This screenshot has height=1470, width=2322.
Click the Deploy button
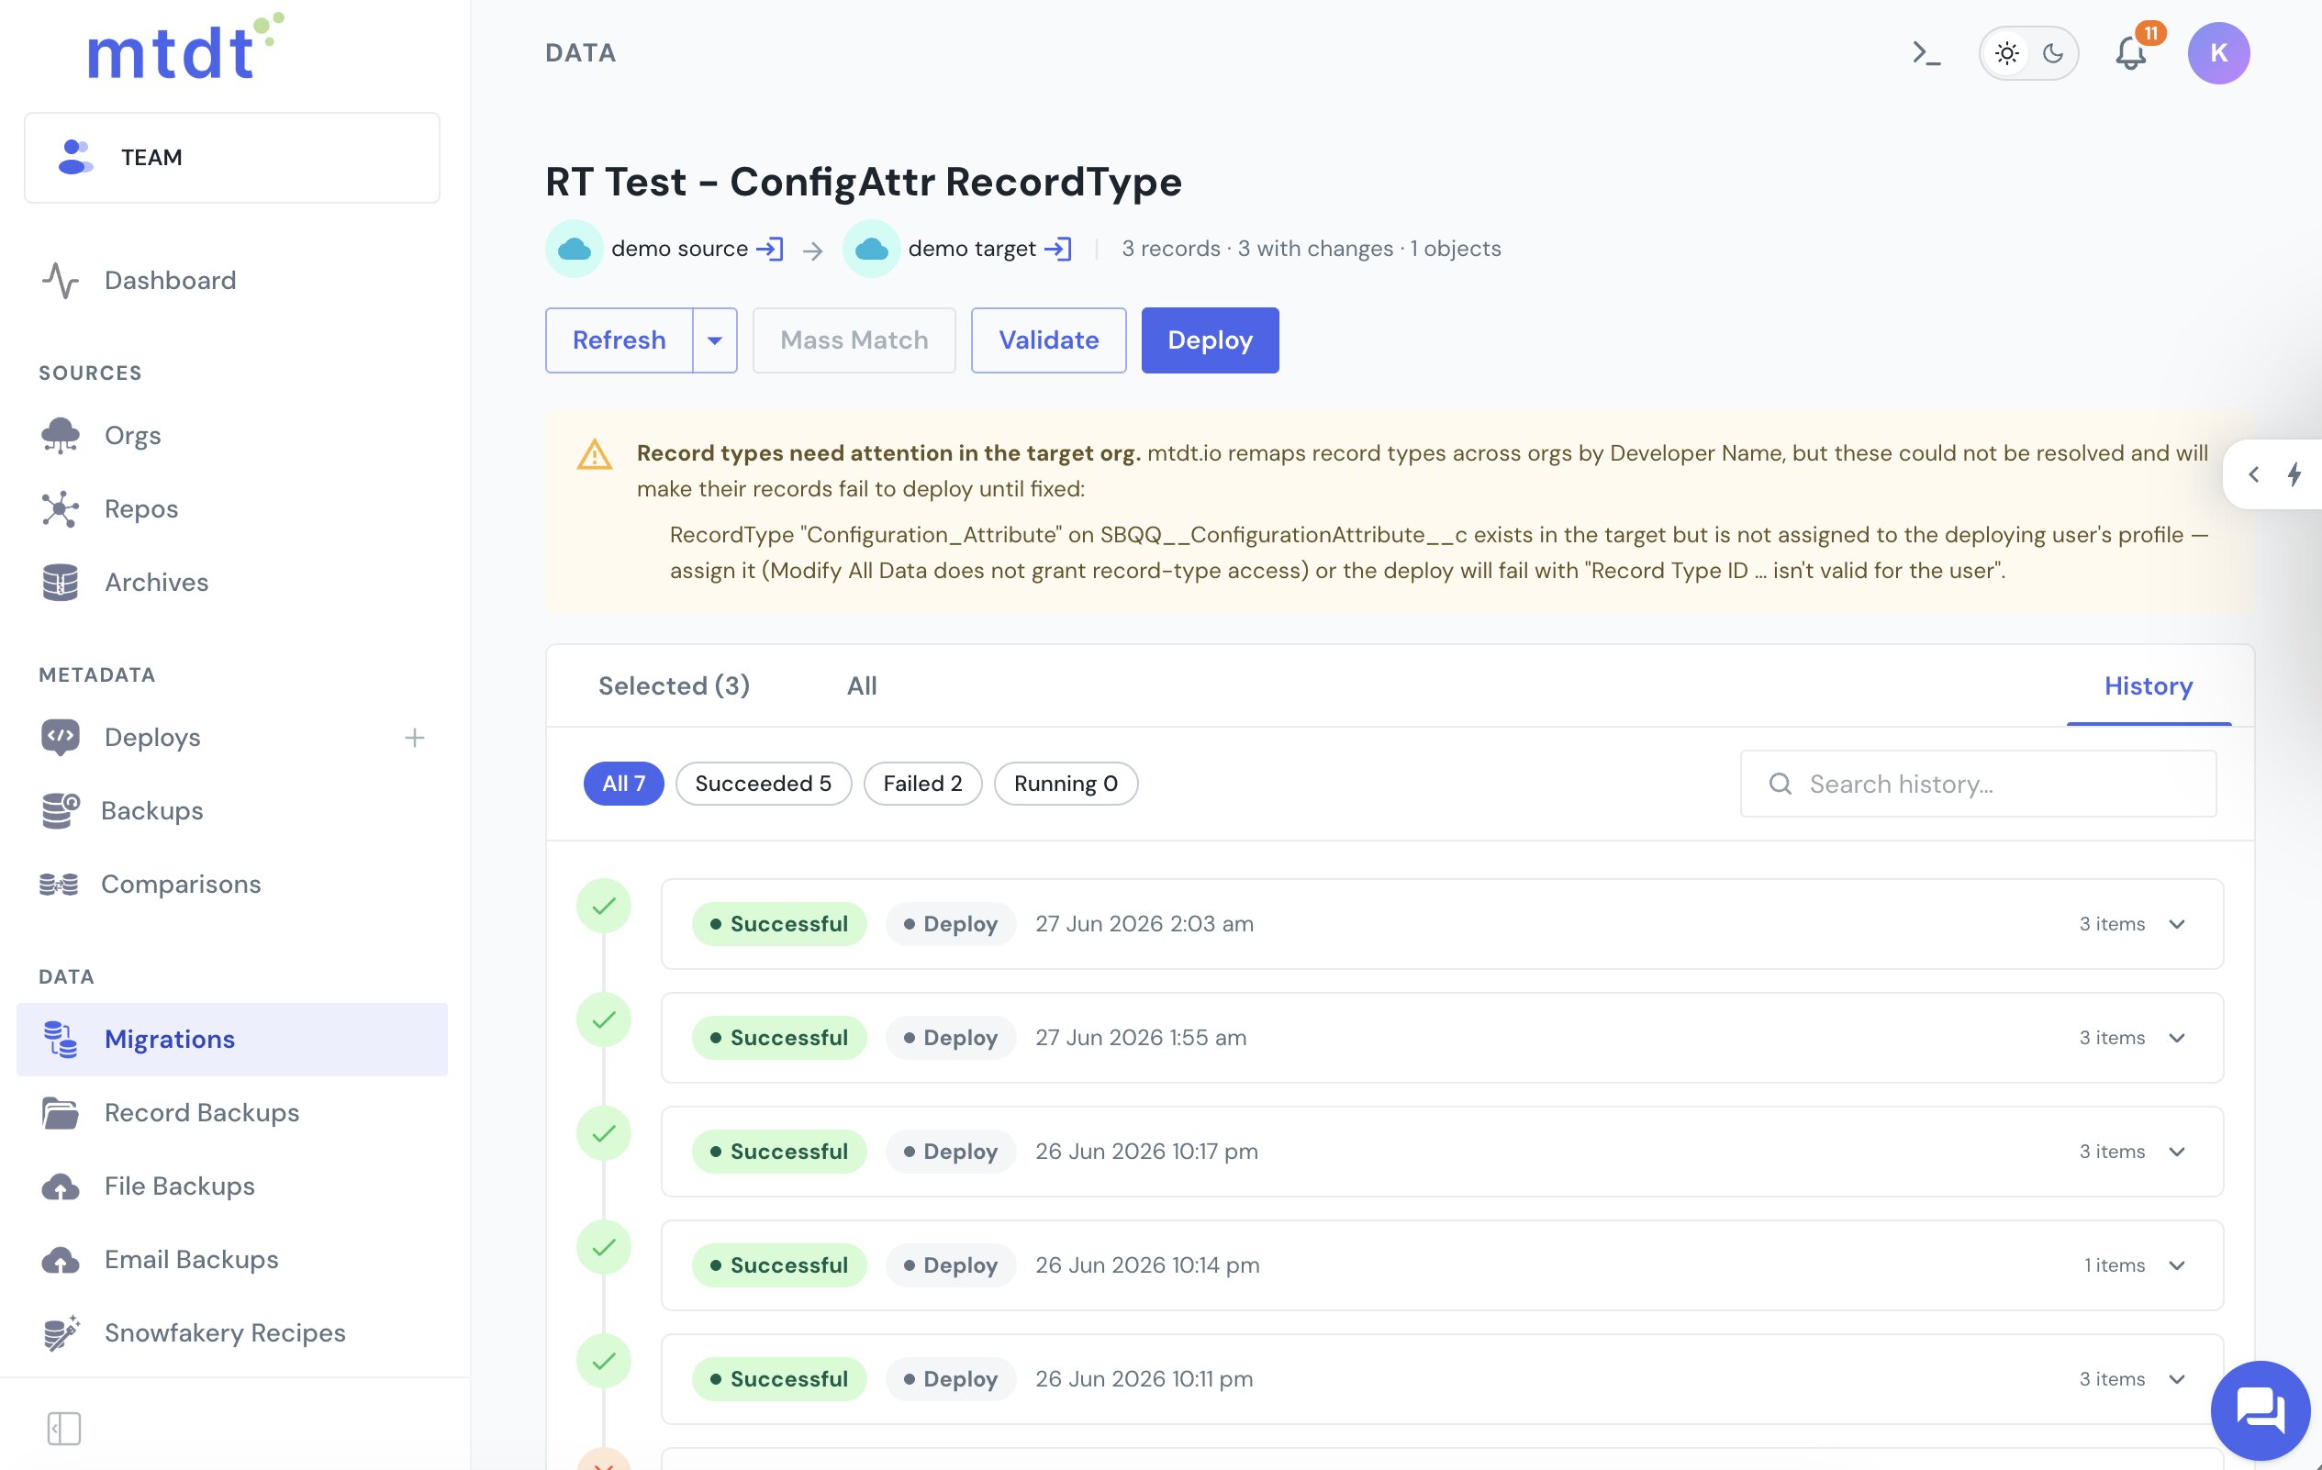pos(1211,340)
